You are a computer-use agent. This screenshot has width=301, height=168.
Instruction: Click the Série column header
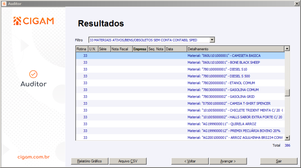click(105, 49)
